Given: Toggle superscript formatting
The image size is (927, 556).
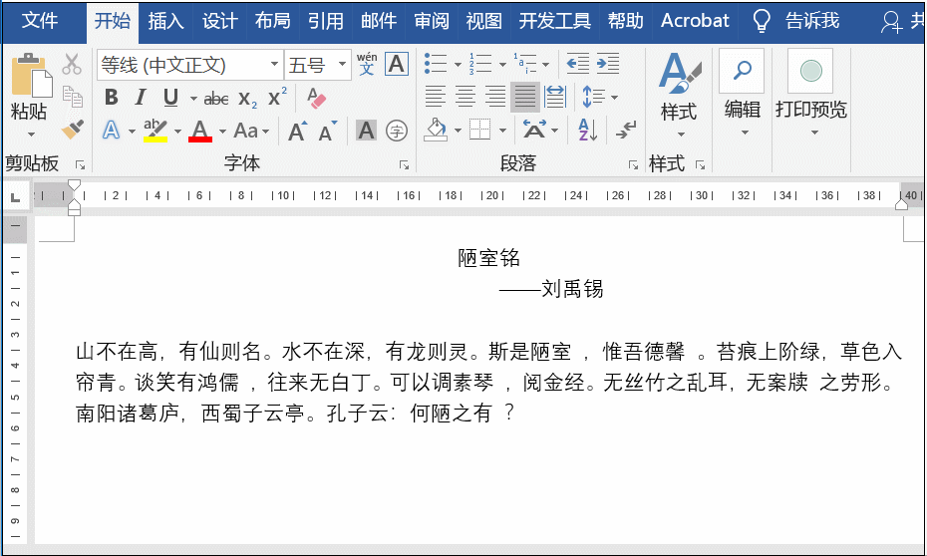Looking at the screenshot, I should pos(277,97).
